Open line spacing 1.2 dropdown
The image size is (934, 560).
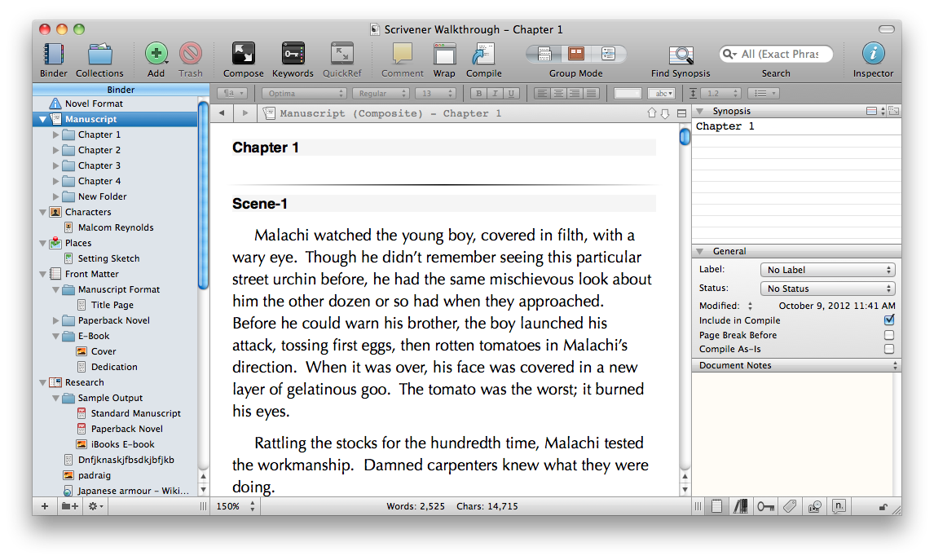pyautogui.click(x=720, y=93)
